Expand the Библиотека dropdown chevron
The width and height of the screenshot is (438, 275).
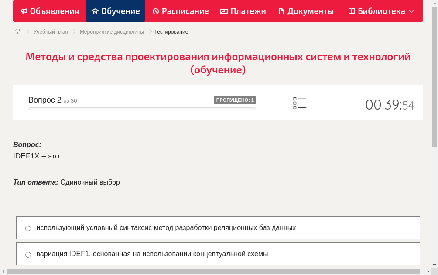410,11
